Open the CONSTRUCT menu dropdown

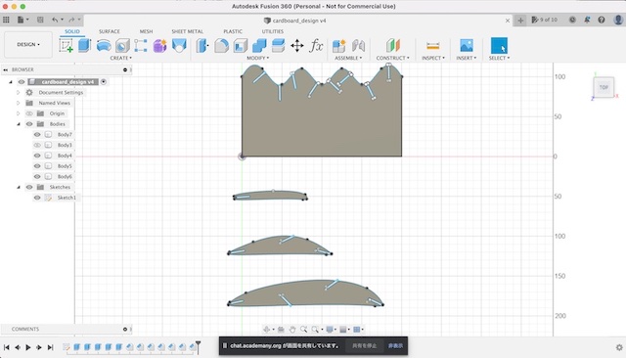pyautogui.click(x=392, y=58)
